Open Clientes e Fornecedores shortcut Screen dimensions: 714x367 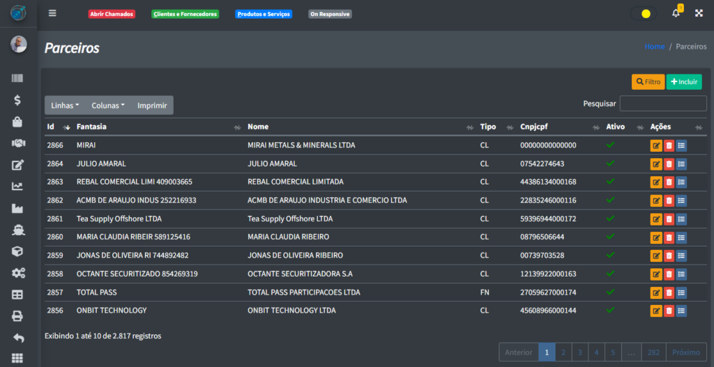[x=185, y=14]
